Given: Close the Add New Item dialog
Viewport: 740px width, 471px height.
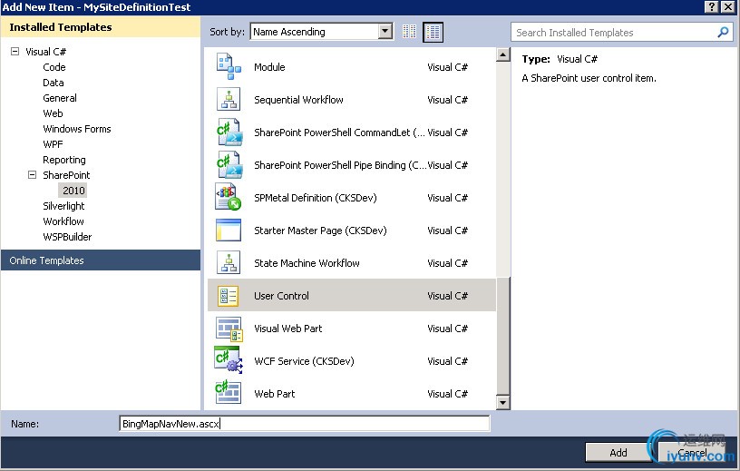Looking at the screenshot, I should (729, 6).
